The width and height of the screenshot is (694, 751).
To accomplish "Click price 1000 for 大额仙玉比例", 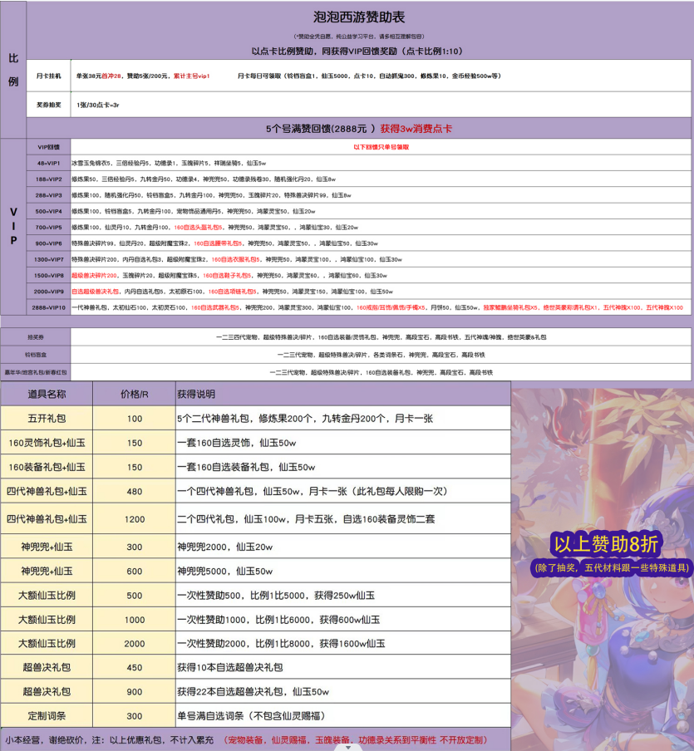I will coord(134,620).
